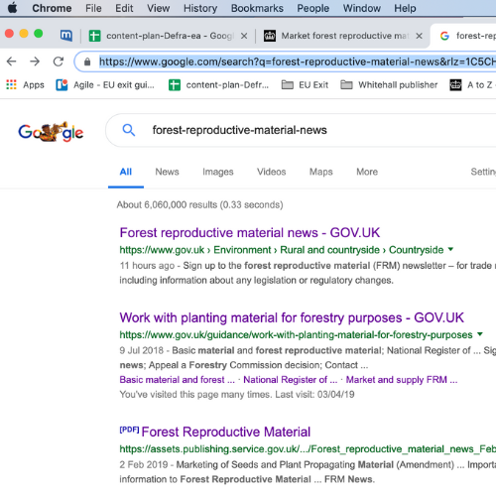Click 'You've visited this page many times' text
Screen dimensions: 496x496
[x=237, y=394]
